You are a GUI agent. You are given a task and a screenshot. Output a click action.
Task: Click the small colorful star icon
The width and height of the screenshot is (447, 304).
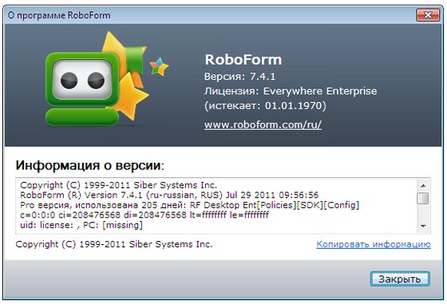coord(159,67)
